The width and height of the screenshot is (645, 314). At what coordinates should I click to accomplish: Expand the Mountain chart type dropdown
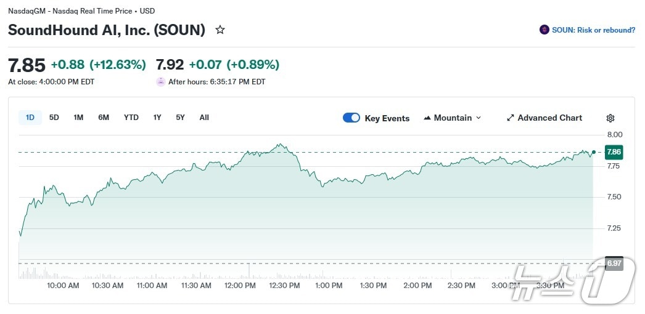pos(479,118)
